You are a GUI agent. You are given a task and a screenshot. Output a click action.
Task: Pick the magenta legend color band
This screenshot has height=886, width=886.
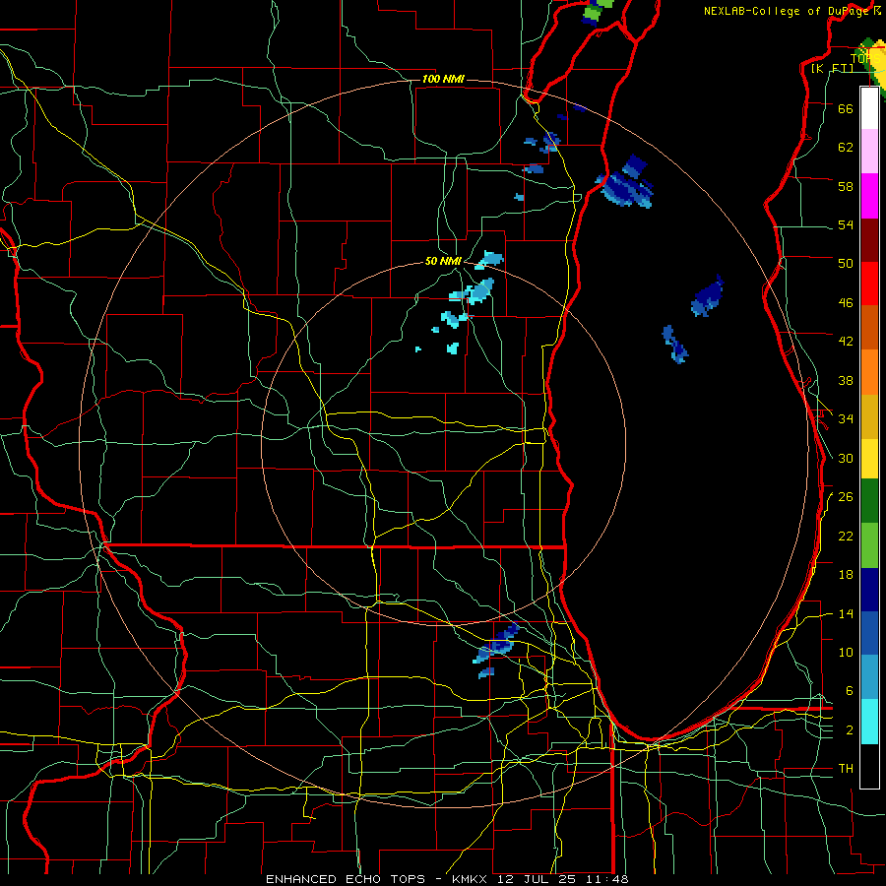click(x=869, y=196)
